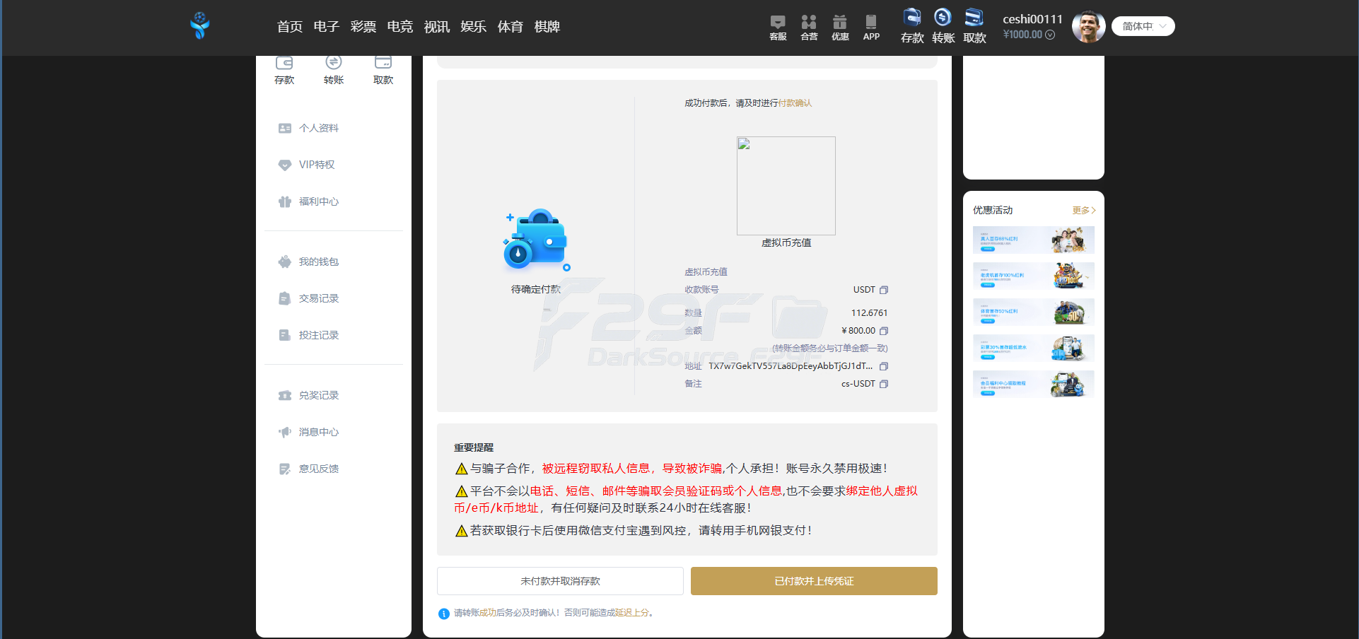Open 交易记录 in sidebar

pyautogui.click(x=309, y=298)
